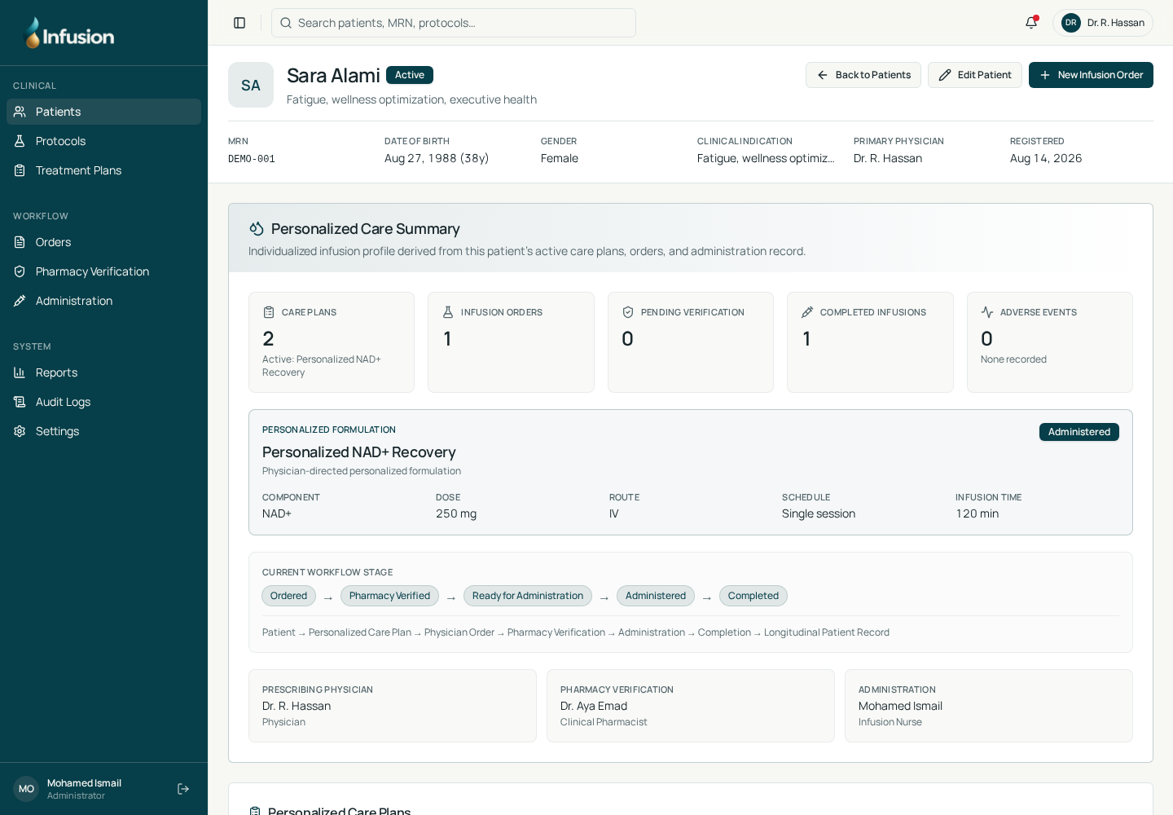
Task: Select the Administered workflow stage chip
Action: (x=656, y=596)
